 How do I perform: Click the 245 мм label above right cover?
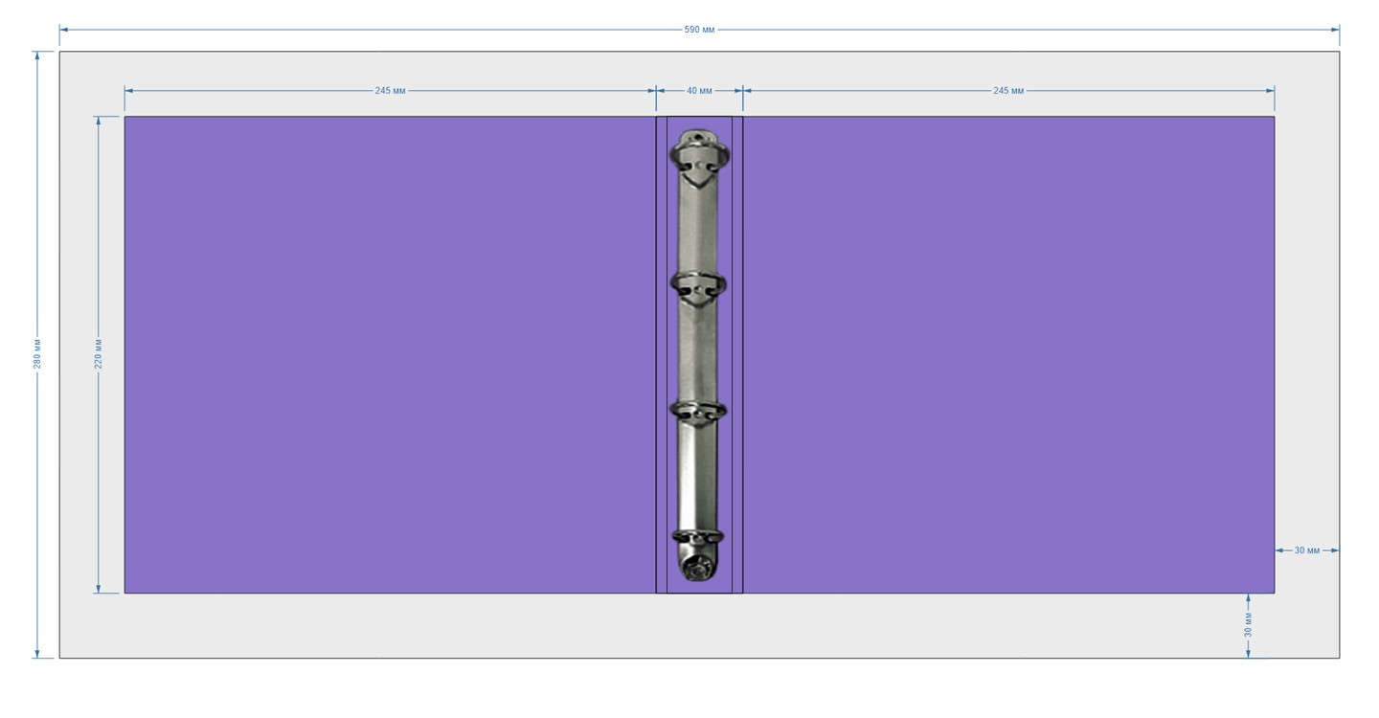(1008, 91)
